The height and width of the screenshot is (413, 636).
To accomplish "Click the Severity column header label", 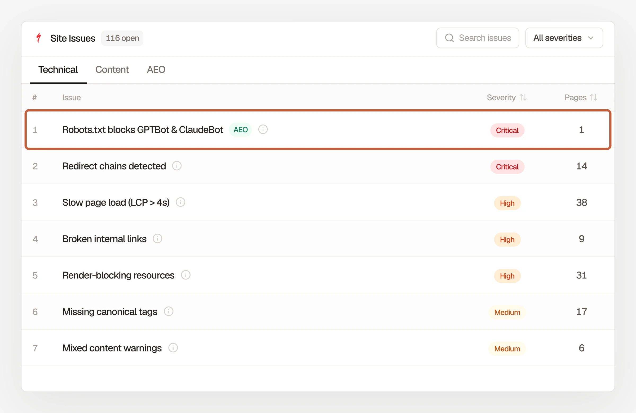I will [501, 97].
